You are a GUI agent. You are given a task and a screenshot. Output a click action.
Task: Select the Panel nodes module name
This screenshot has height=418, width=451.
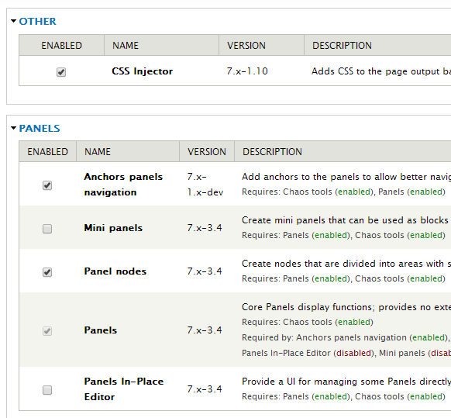tap(115, 271)
